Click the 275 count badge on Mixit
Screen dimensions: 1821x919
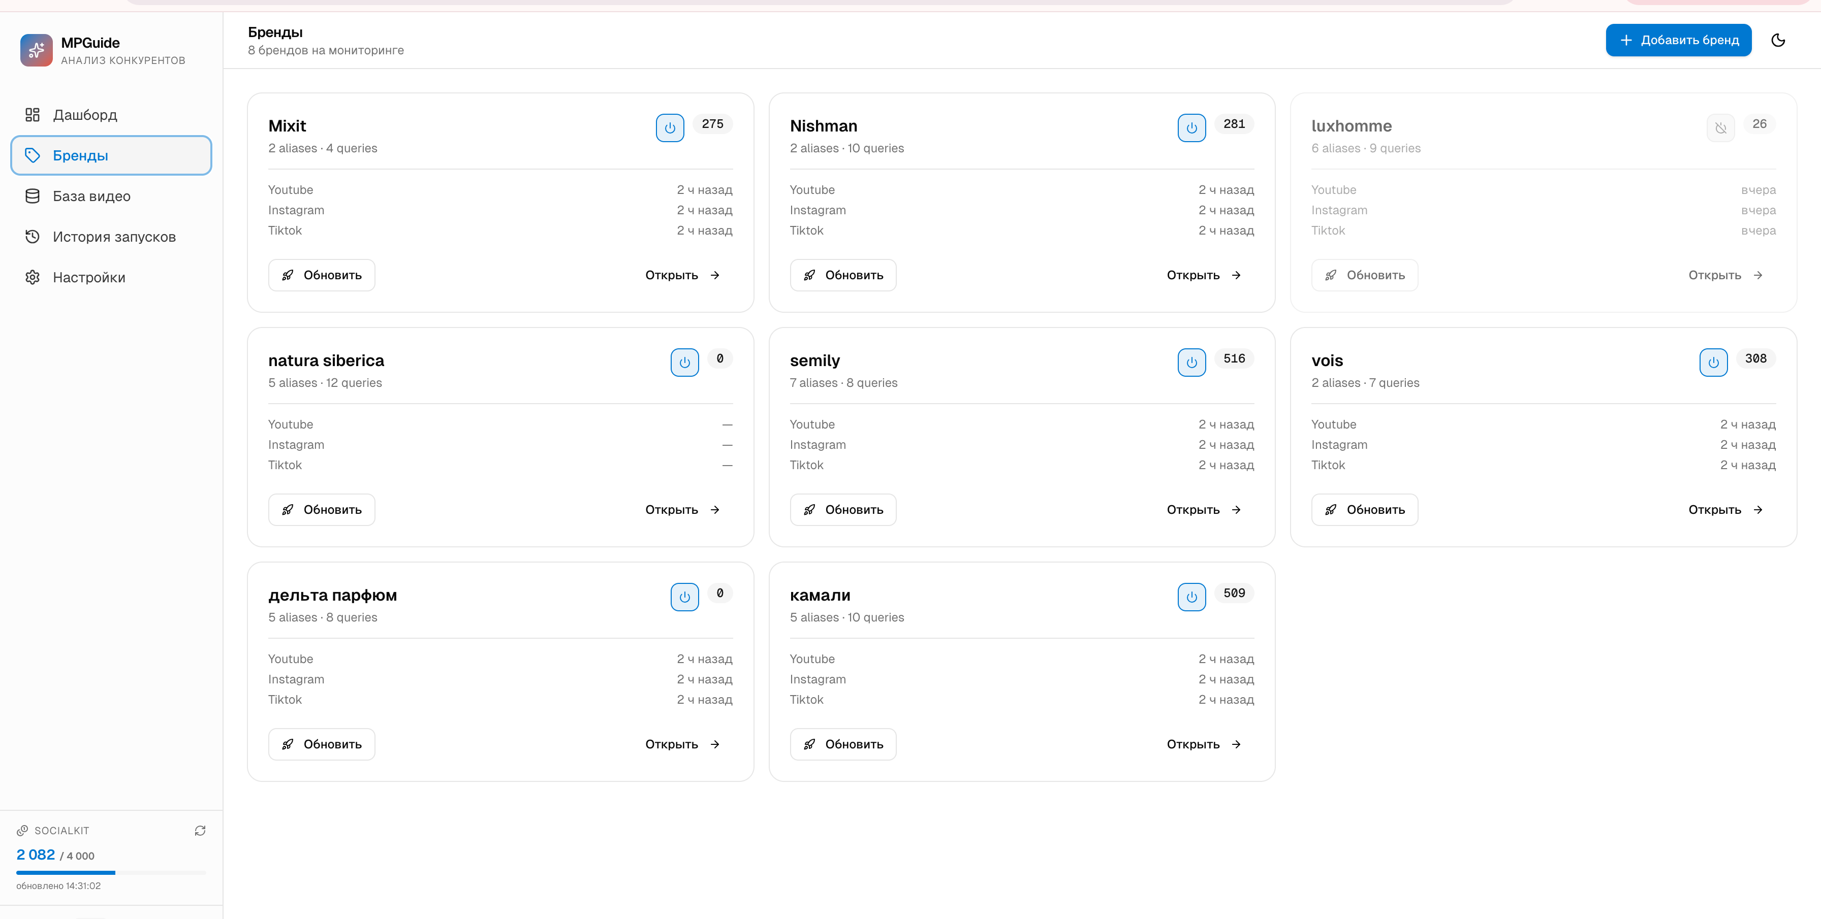pos(712,124)
